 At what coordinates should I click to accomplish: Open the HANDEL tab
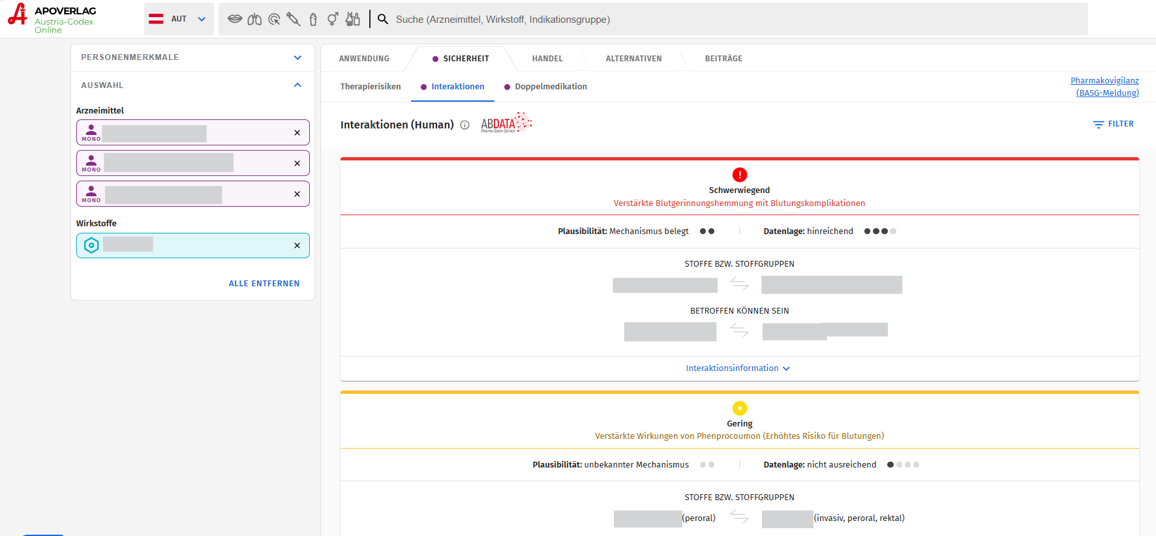(x=547, y=59)
